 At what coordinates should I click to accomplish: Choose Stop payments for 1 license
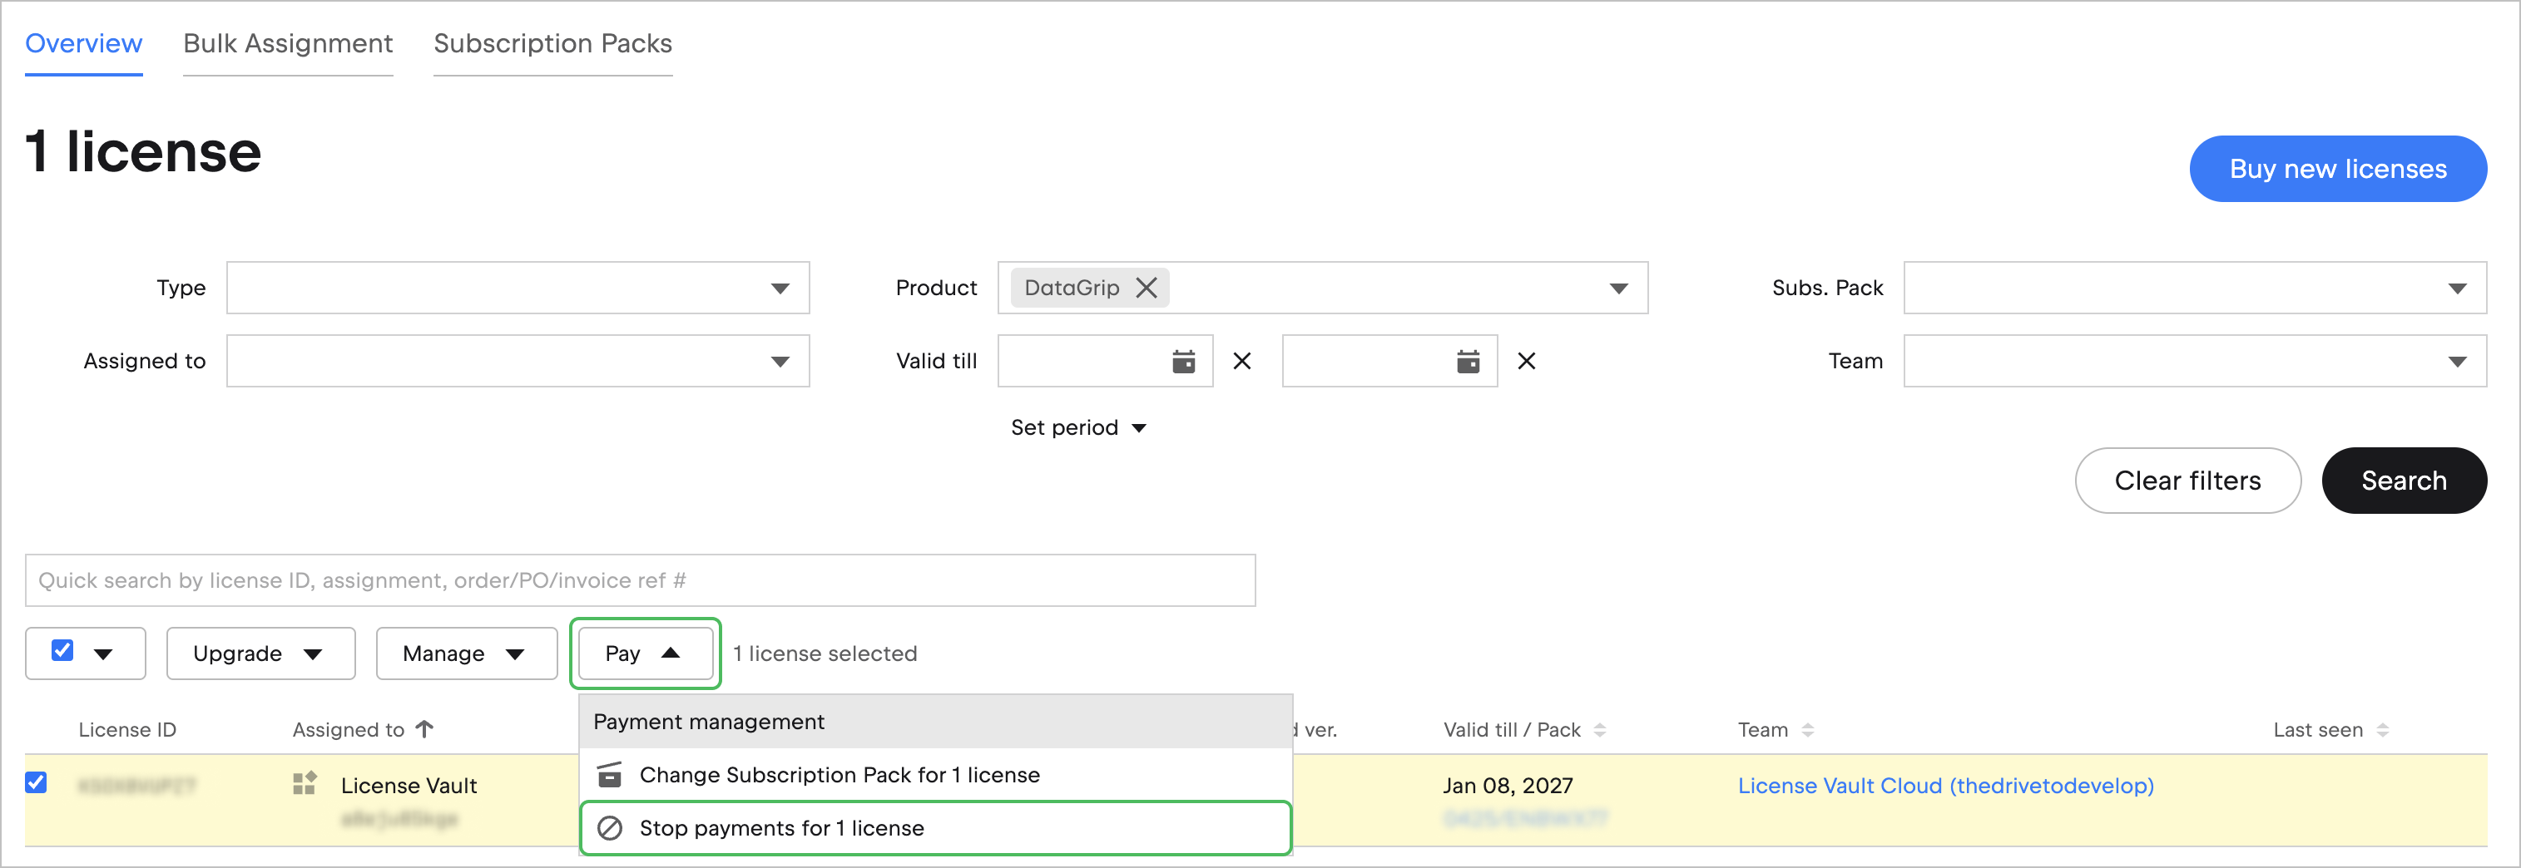tap(780, 828)
